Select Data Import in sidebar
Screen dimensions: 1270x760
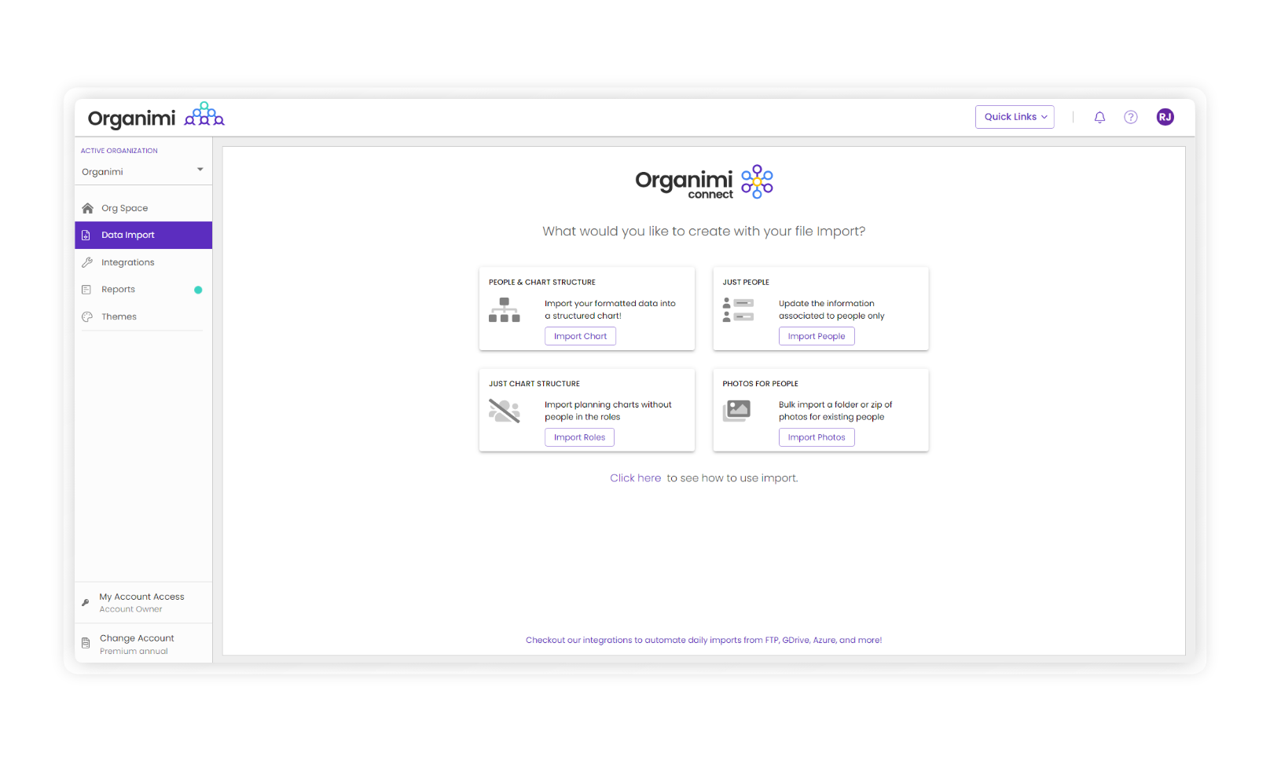pos(143,235)
